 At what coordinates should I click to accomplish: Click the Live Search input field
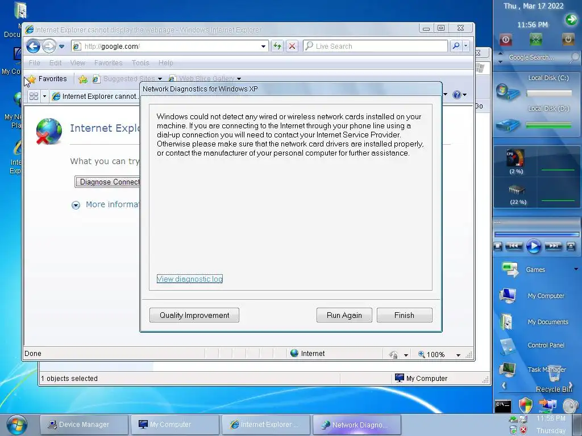(376, 47)
